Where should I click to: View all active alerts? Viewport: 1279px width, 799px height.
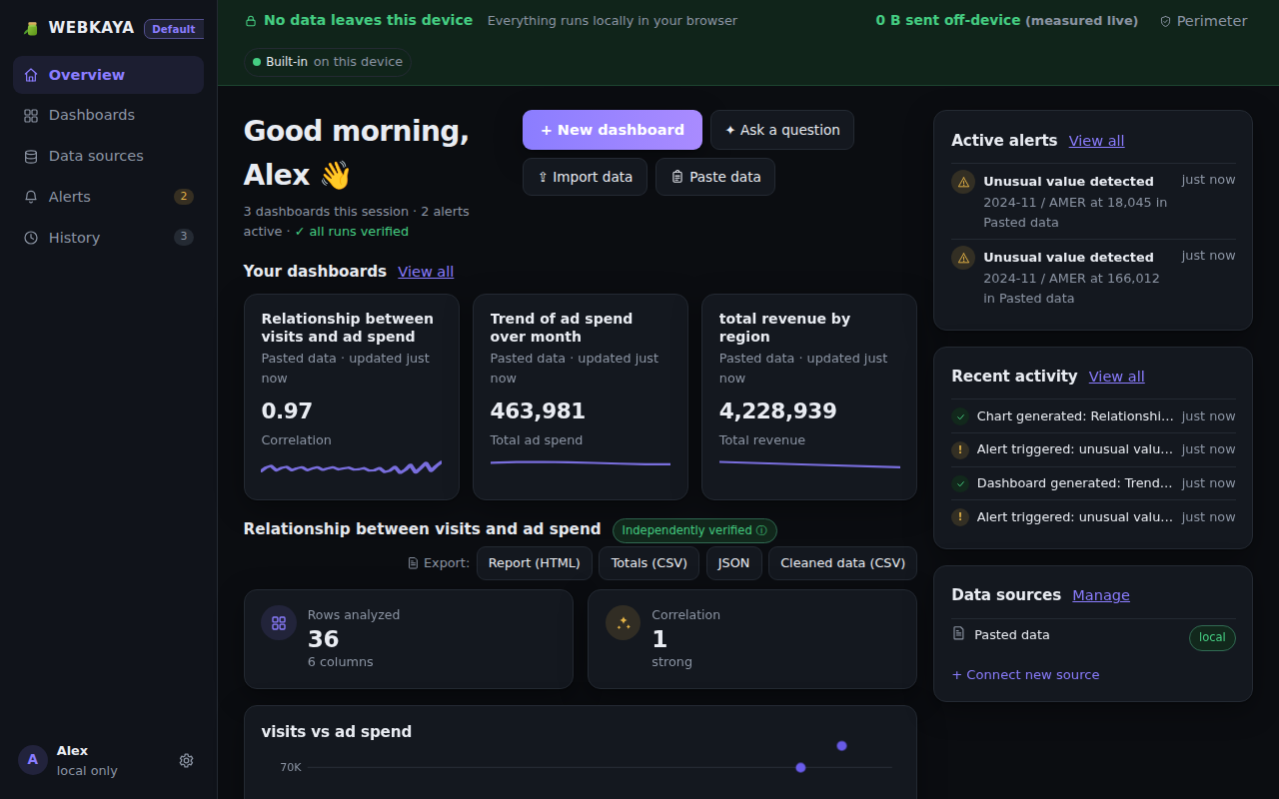click(1096, 141)
